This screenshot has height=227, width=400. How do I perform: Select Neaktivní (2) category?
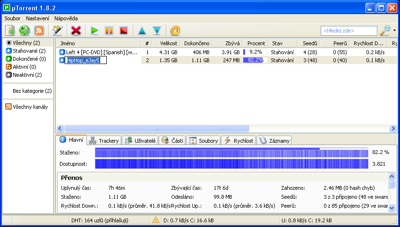(x=24, y=75)
